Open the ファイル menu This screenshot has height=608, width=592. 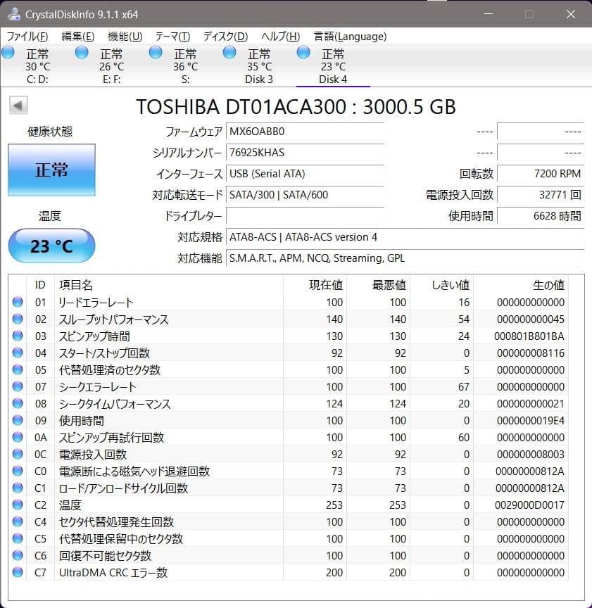(x=22, y=36)
